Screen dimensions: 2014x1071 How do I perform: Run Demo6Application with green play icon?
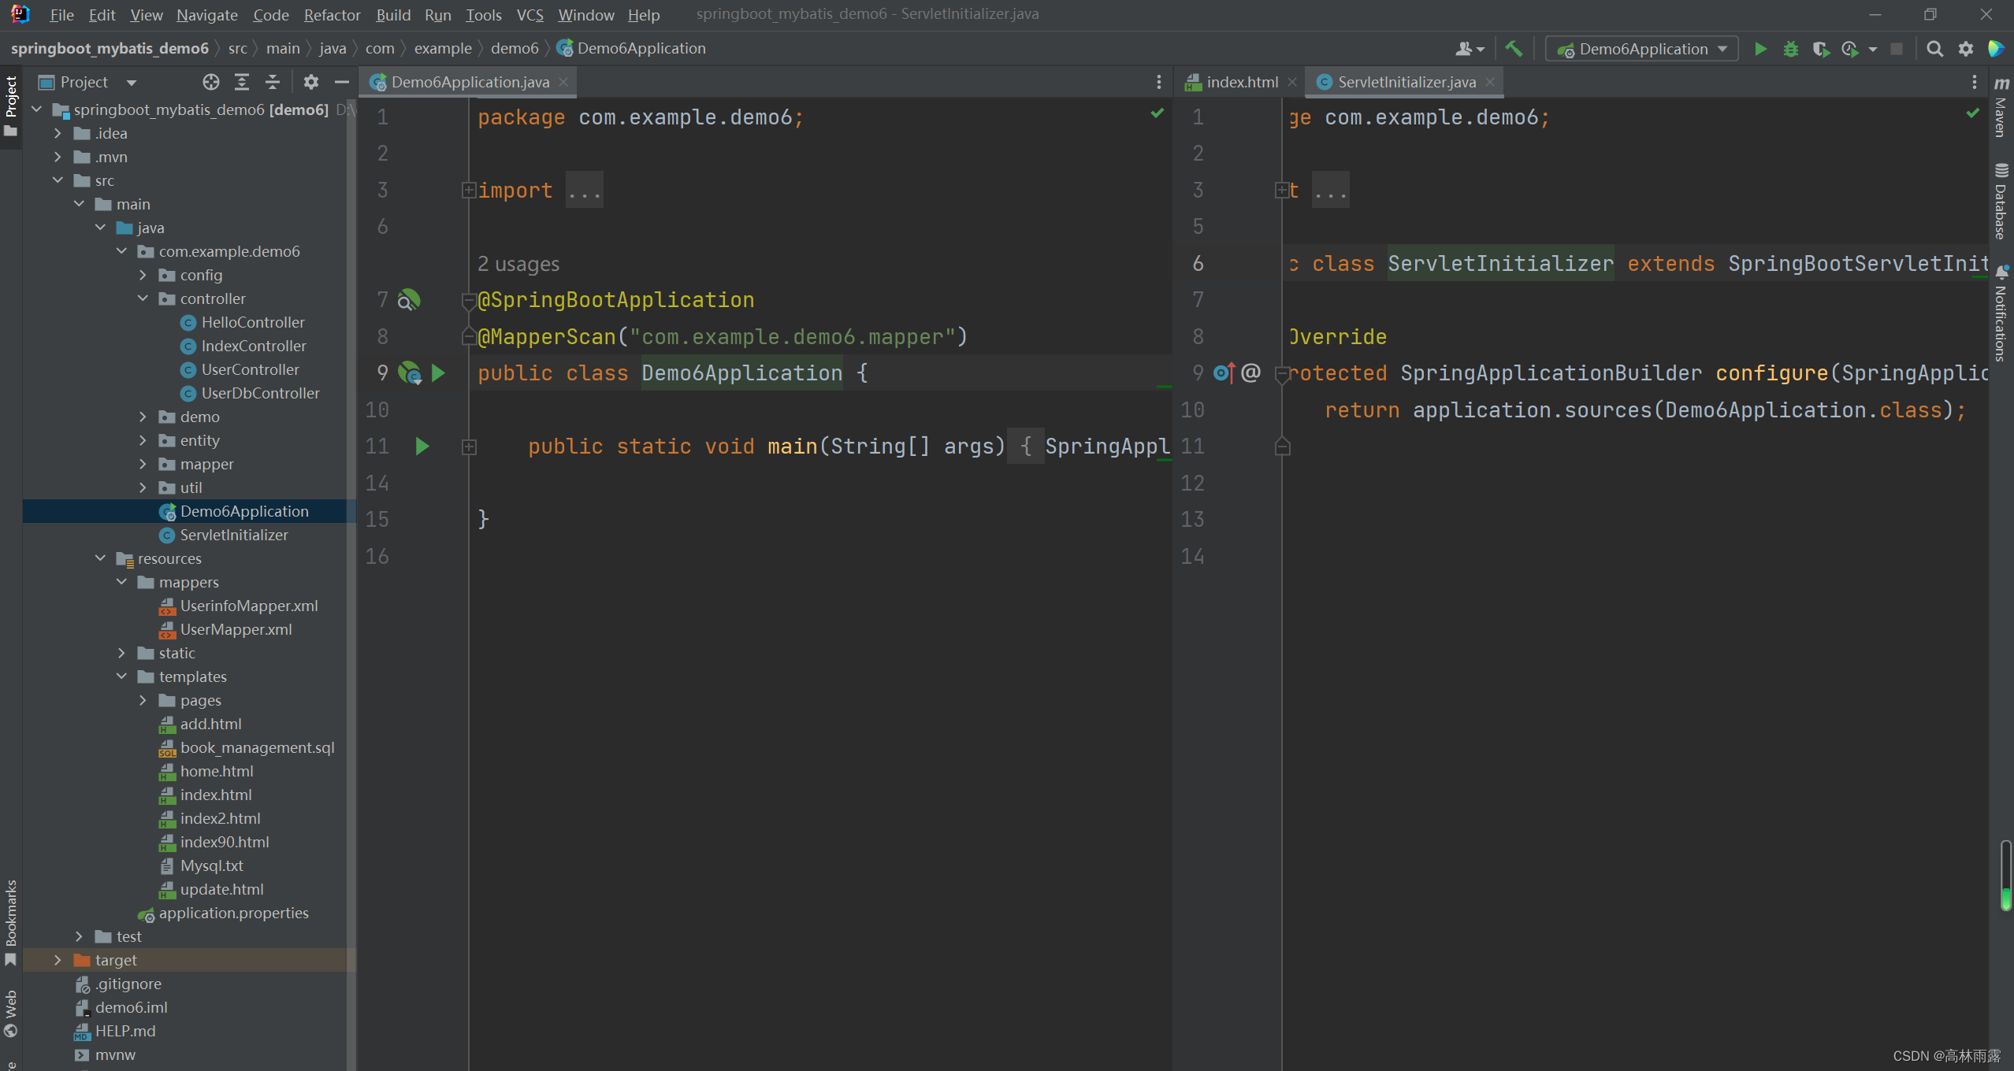1760,49
